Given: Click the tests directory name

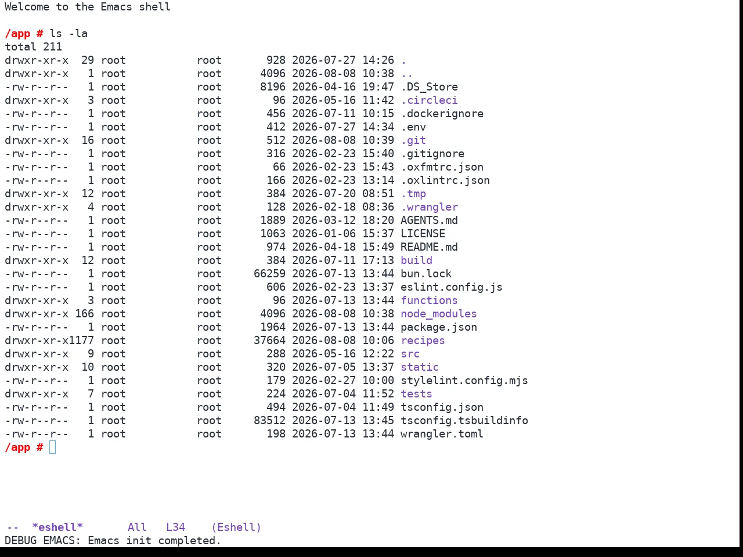Looking at the screenshot, I should point(416,394).
